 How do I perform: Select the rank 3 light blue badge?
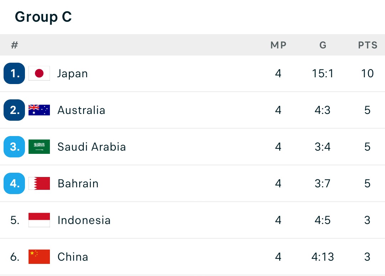pos(14,147)
